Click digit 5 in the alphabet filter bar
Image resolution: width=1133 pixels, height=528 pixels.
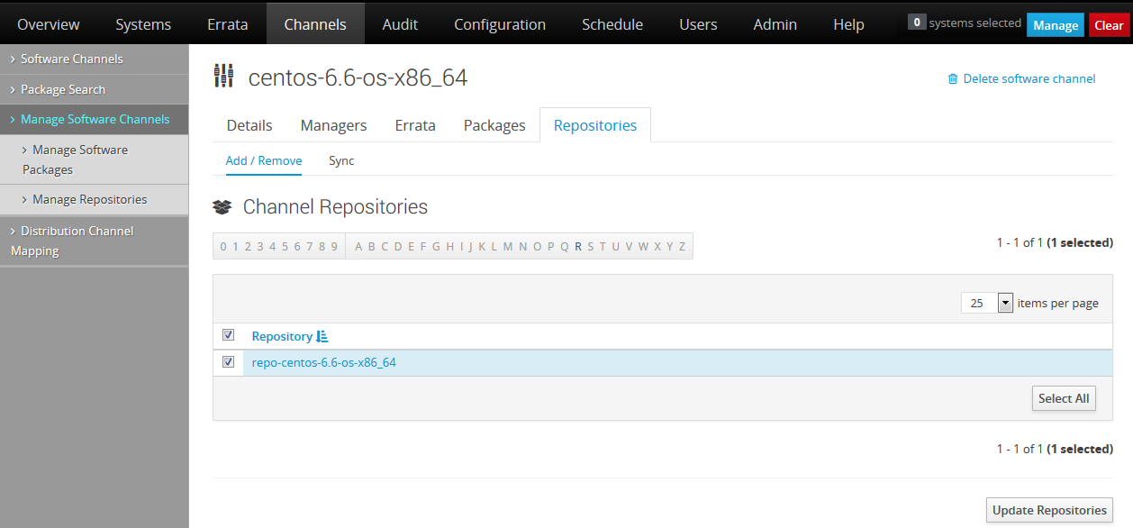[285, 246]
